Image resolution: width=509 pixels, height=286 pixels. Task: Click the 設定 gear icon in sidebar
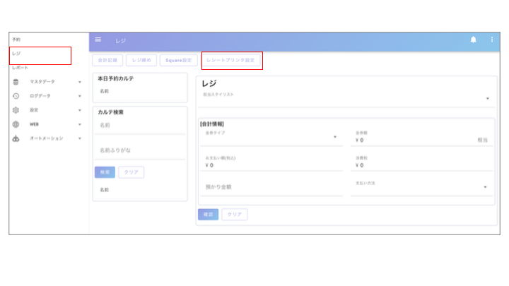pos(16,110)
